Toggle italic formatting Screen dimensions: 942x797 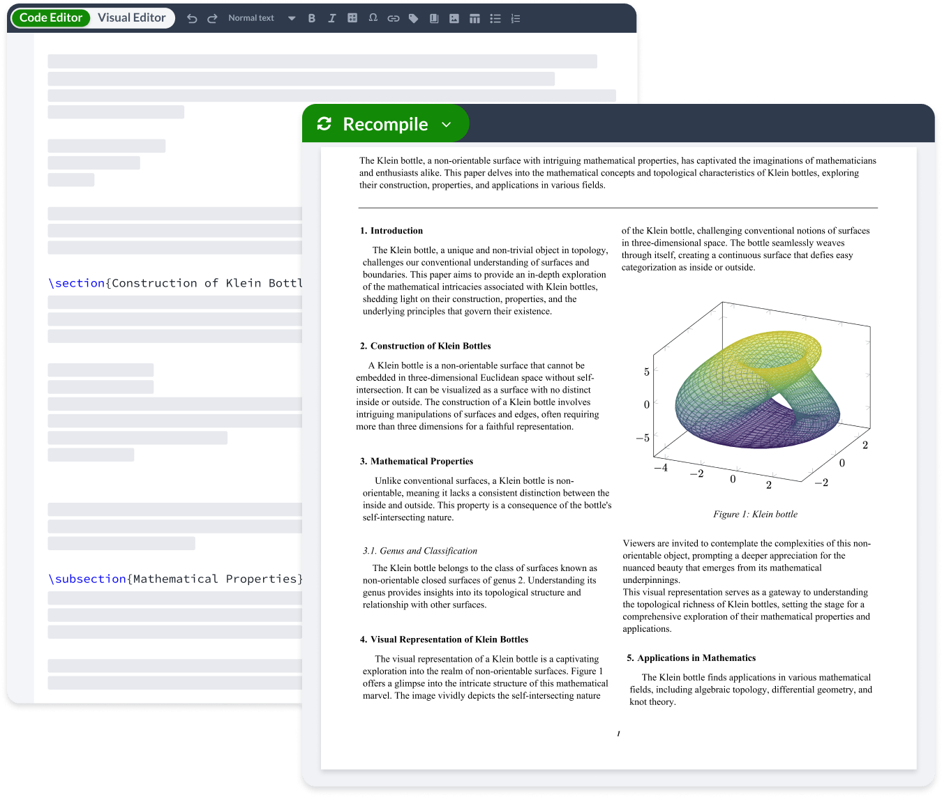coord(332,18)
